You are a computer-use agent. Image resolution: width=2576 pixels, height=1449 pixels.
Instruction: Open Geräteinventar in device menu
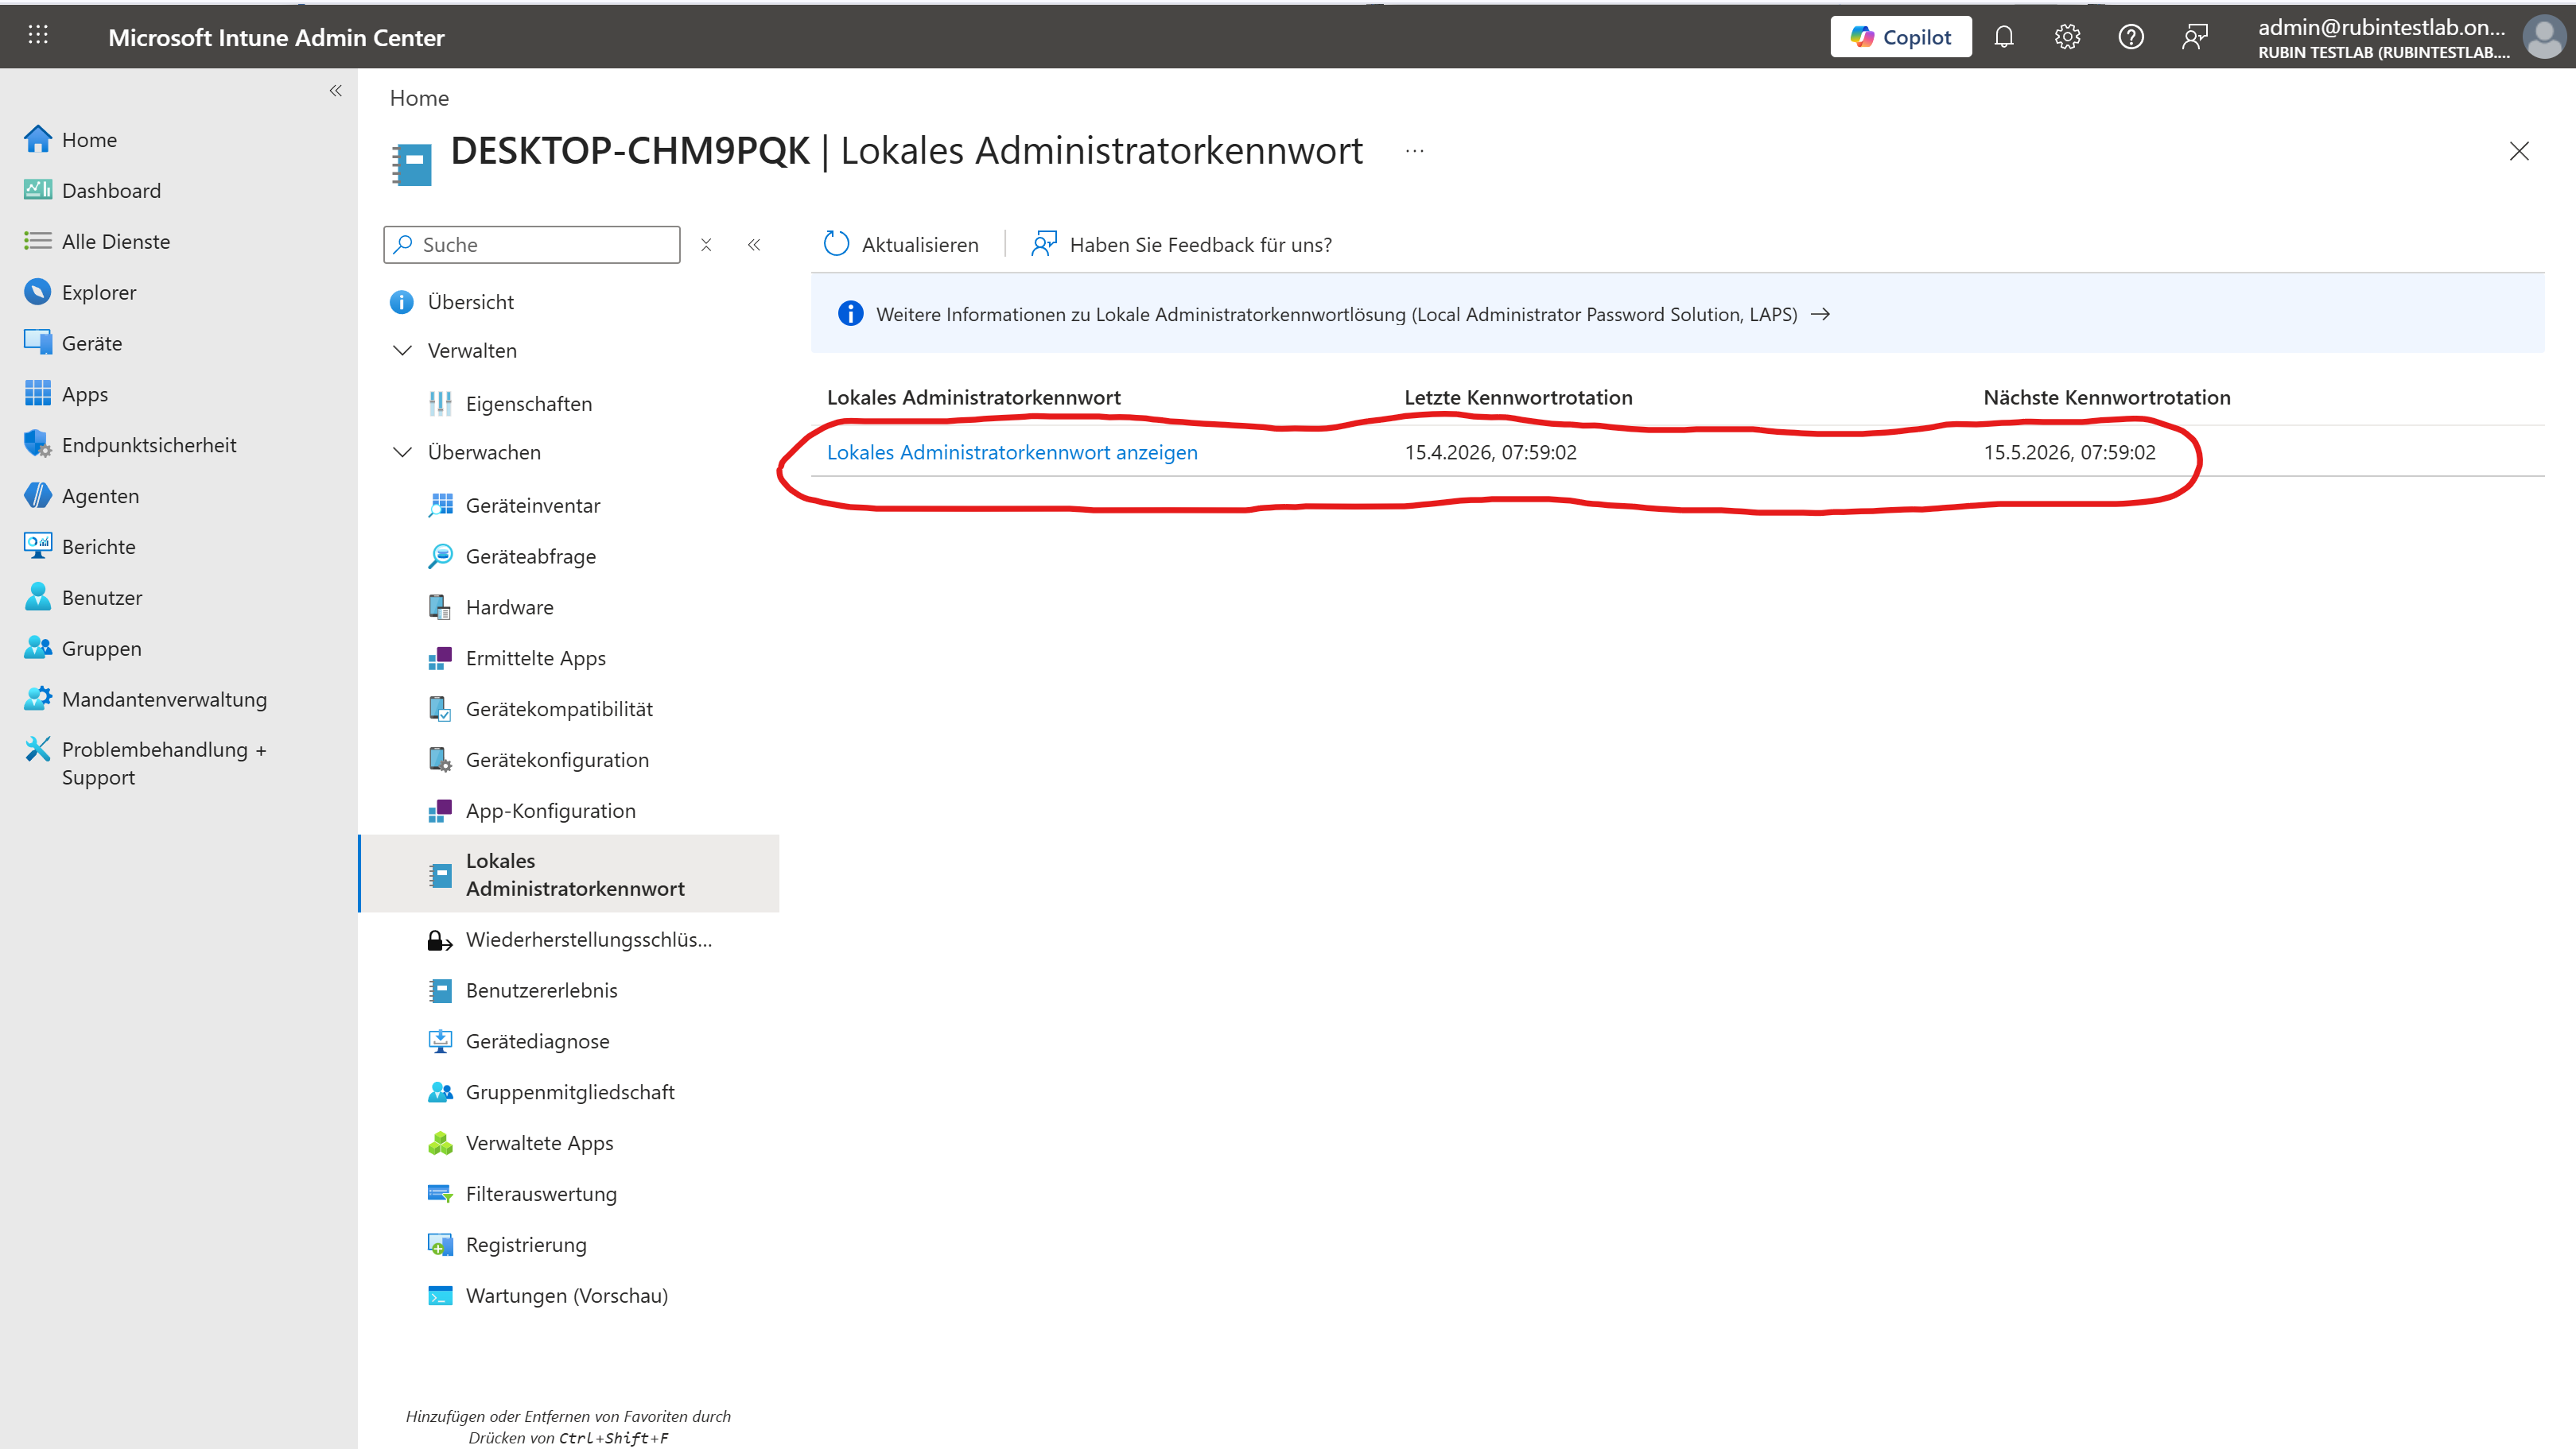[532, 506]
